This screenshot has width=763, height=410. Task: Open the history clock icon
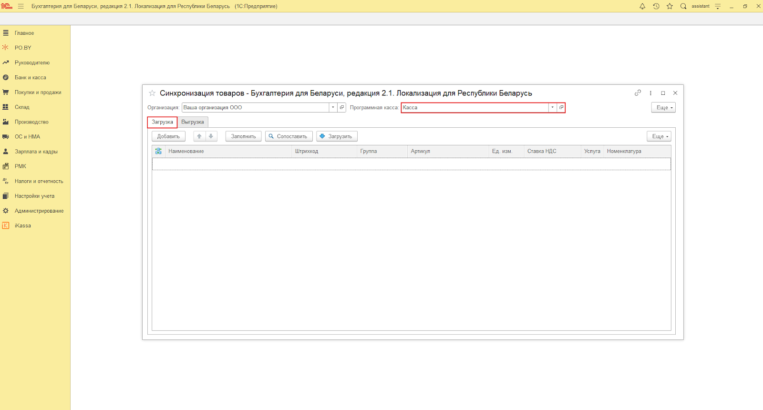656,6
